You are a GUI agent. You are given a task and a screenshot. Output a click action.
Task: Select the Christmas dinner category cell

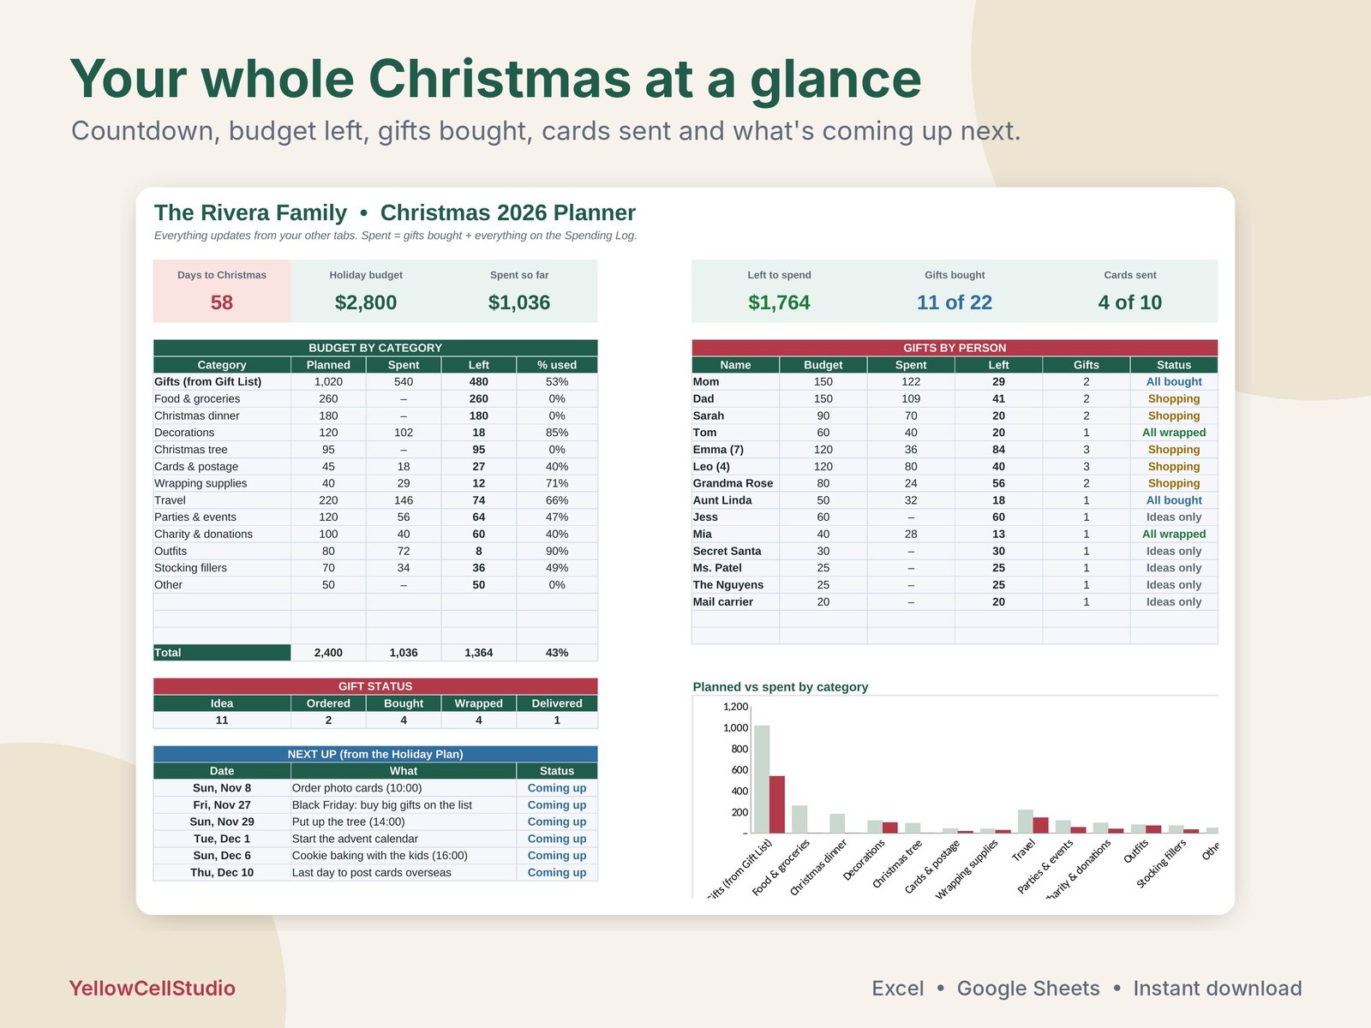(x=222, y=415)
